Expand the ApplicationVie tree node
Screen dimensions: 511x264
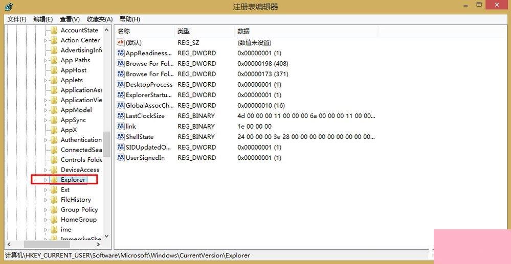pyautogui.click(x=46, y=100)
